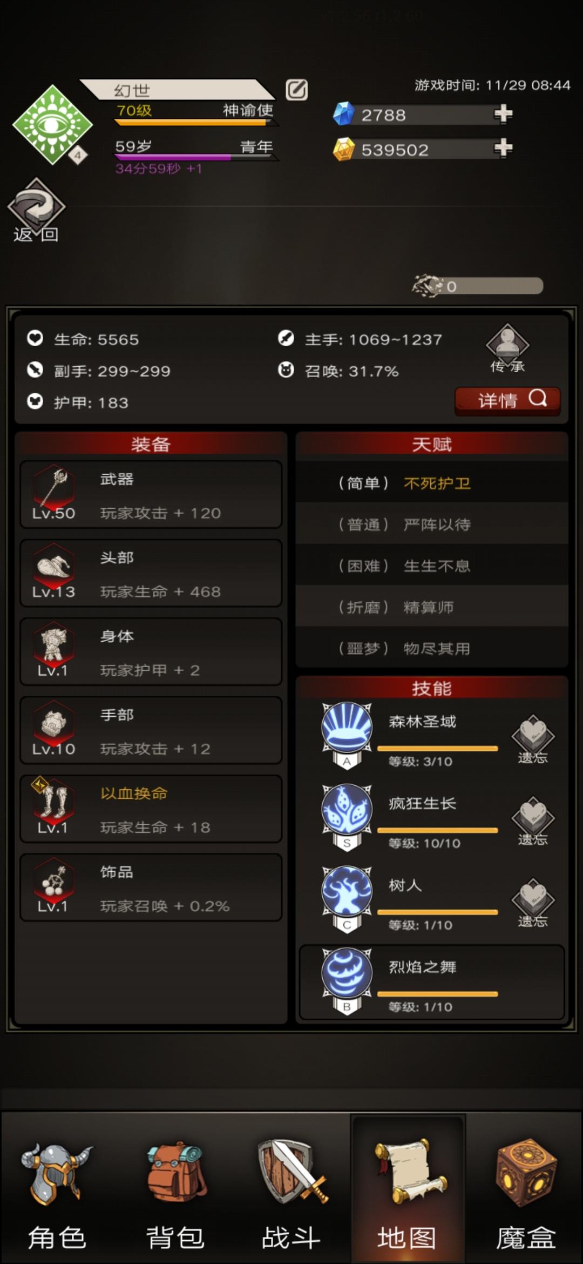Choose the 不死护卫 talent entry
Viewport: 583px width, 1264px height.
[x=432, y=483]
